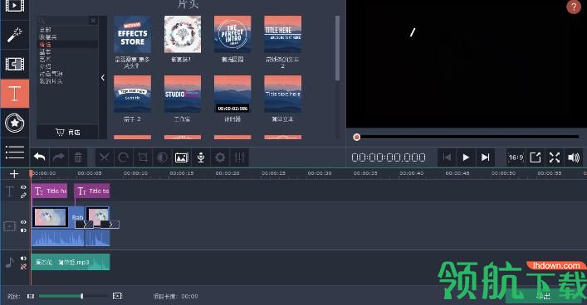This screenshot has height=305, width=587.
Task: Play the preview video
Action: click(x=466, y=157)
